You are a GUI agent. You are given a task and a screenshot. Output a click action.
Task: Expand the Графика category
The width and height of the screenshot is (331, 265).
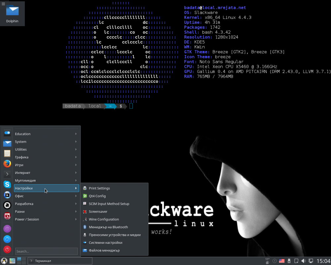tap(46, 157)
